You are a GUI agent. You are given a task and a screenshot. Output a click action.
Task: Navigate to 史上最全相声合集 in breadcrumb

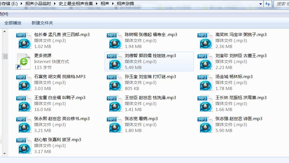pyautogui.click(x=76, y=3)
